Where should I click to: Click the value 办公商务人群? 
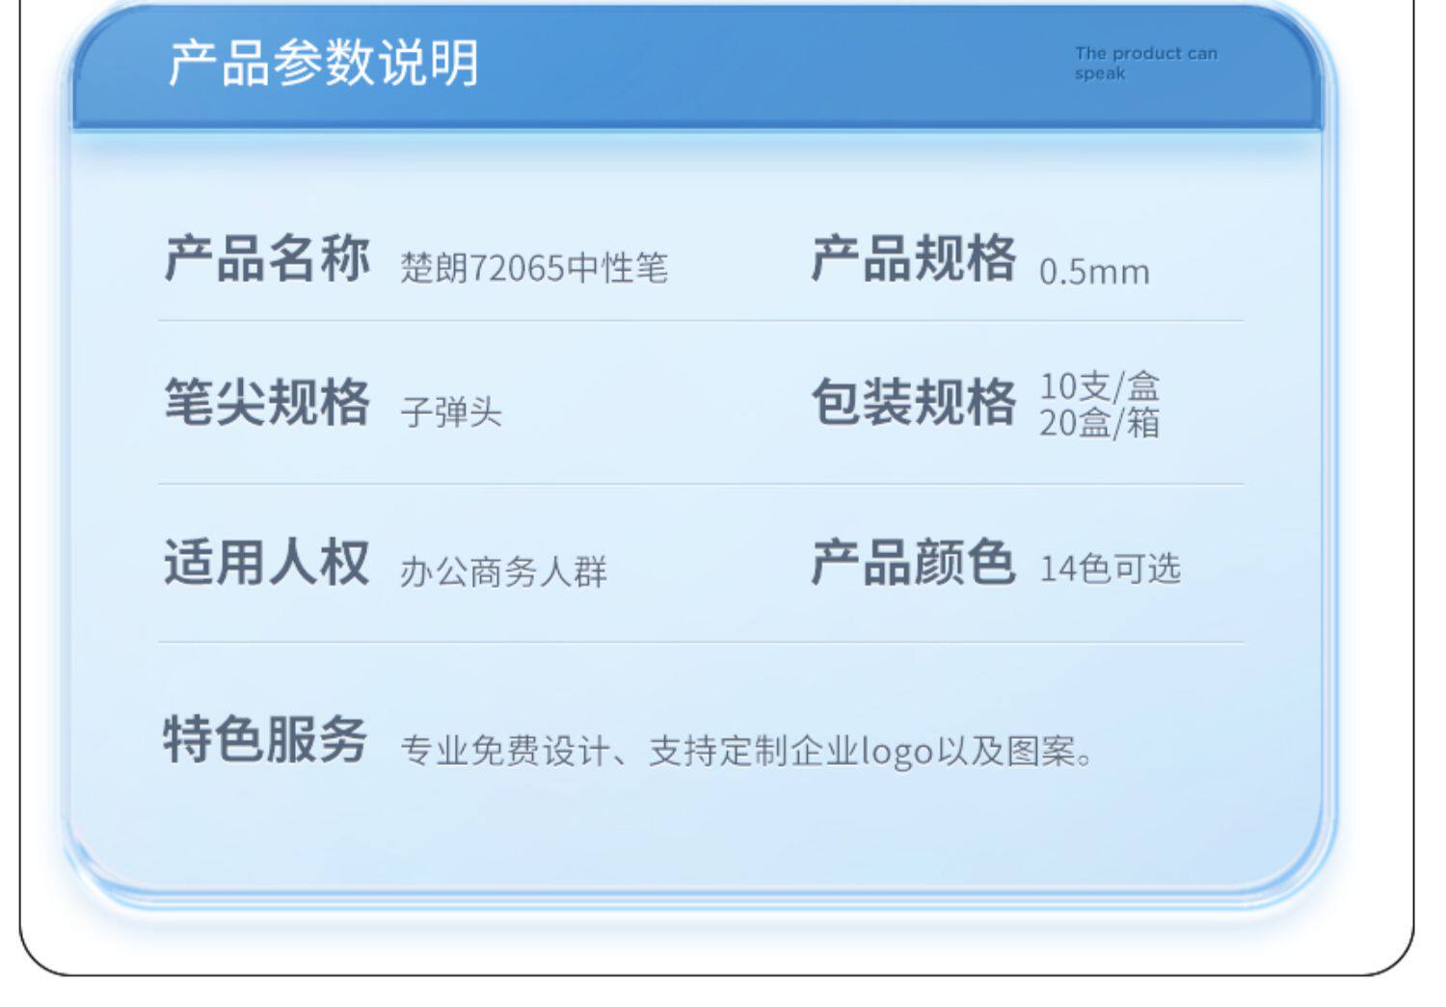coord(504,571)
